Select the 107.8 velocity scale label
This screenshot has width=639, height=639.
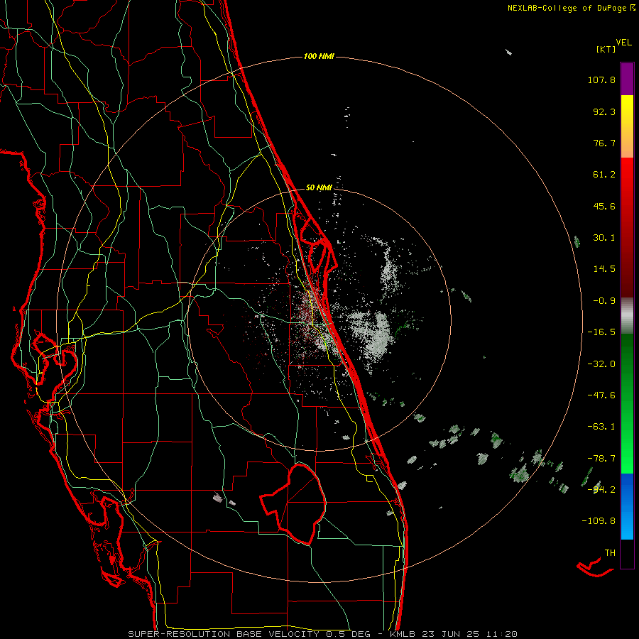601,80
